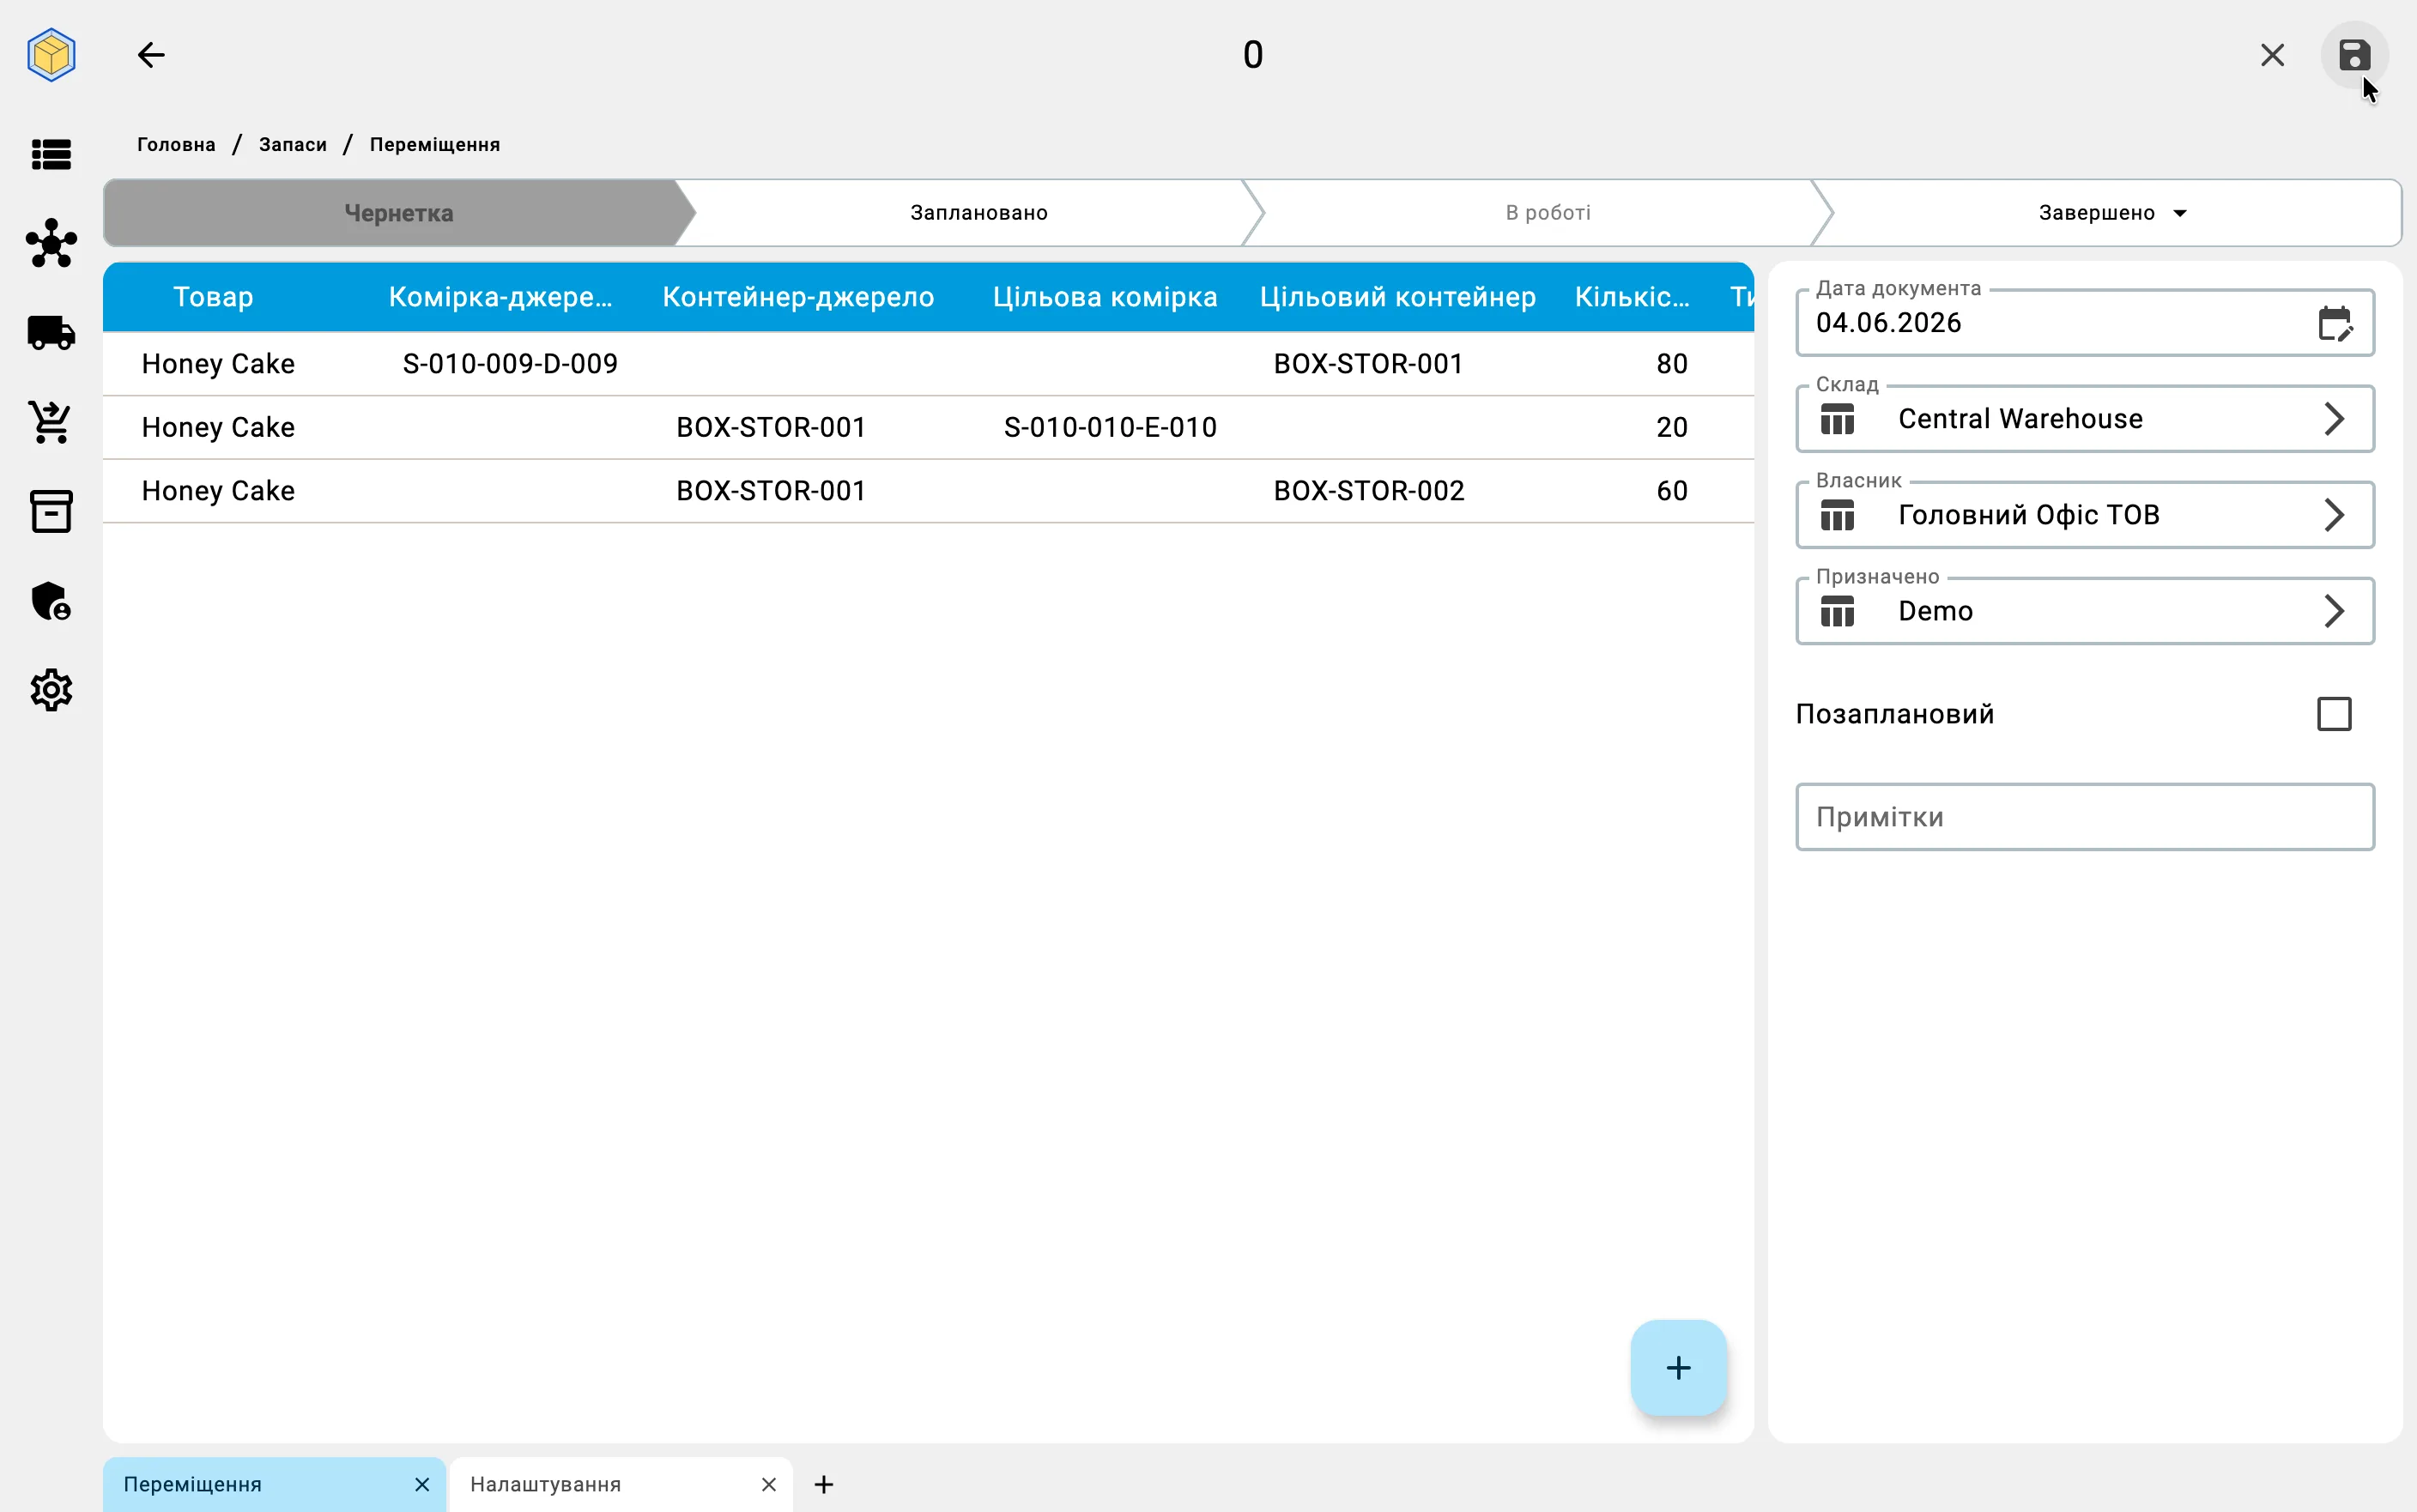Expand the Завершено status dropdown arrow
The width and height of the screenshot is (2417, 1512).
pyautogui.click(x=2180, y=213)
